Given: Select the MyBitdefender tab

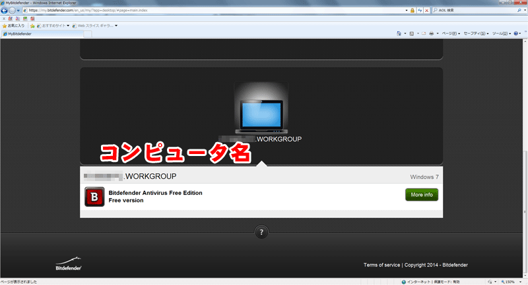Looking at the screenshot, I should [42, 34].
